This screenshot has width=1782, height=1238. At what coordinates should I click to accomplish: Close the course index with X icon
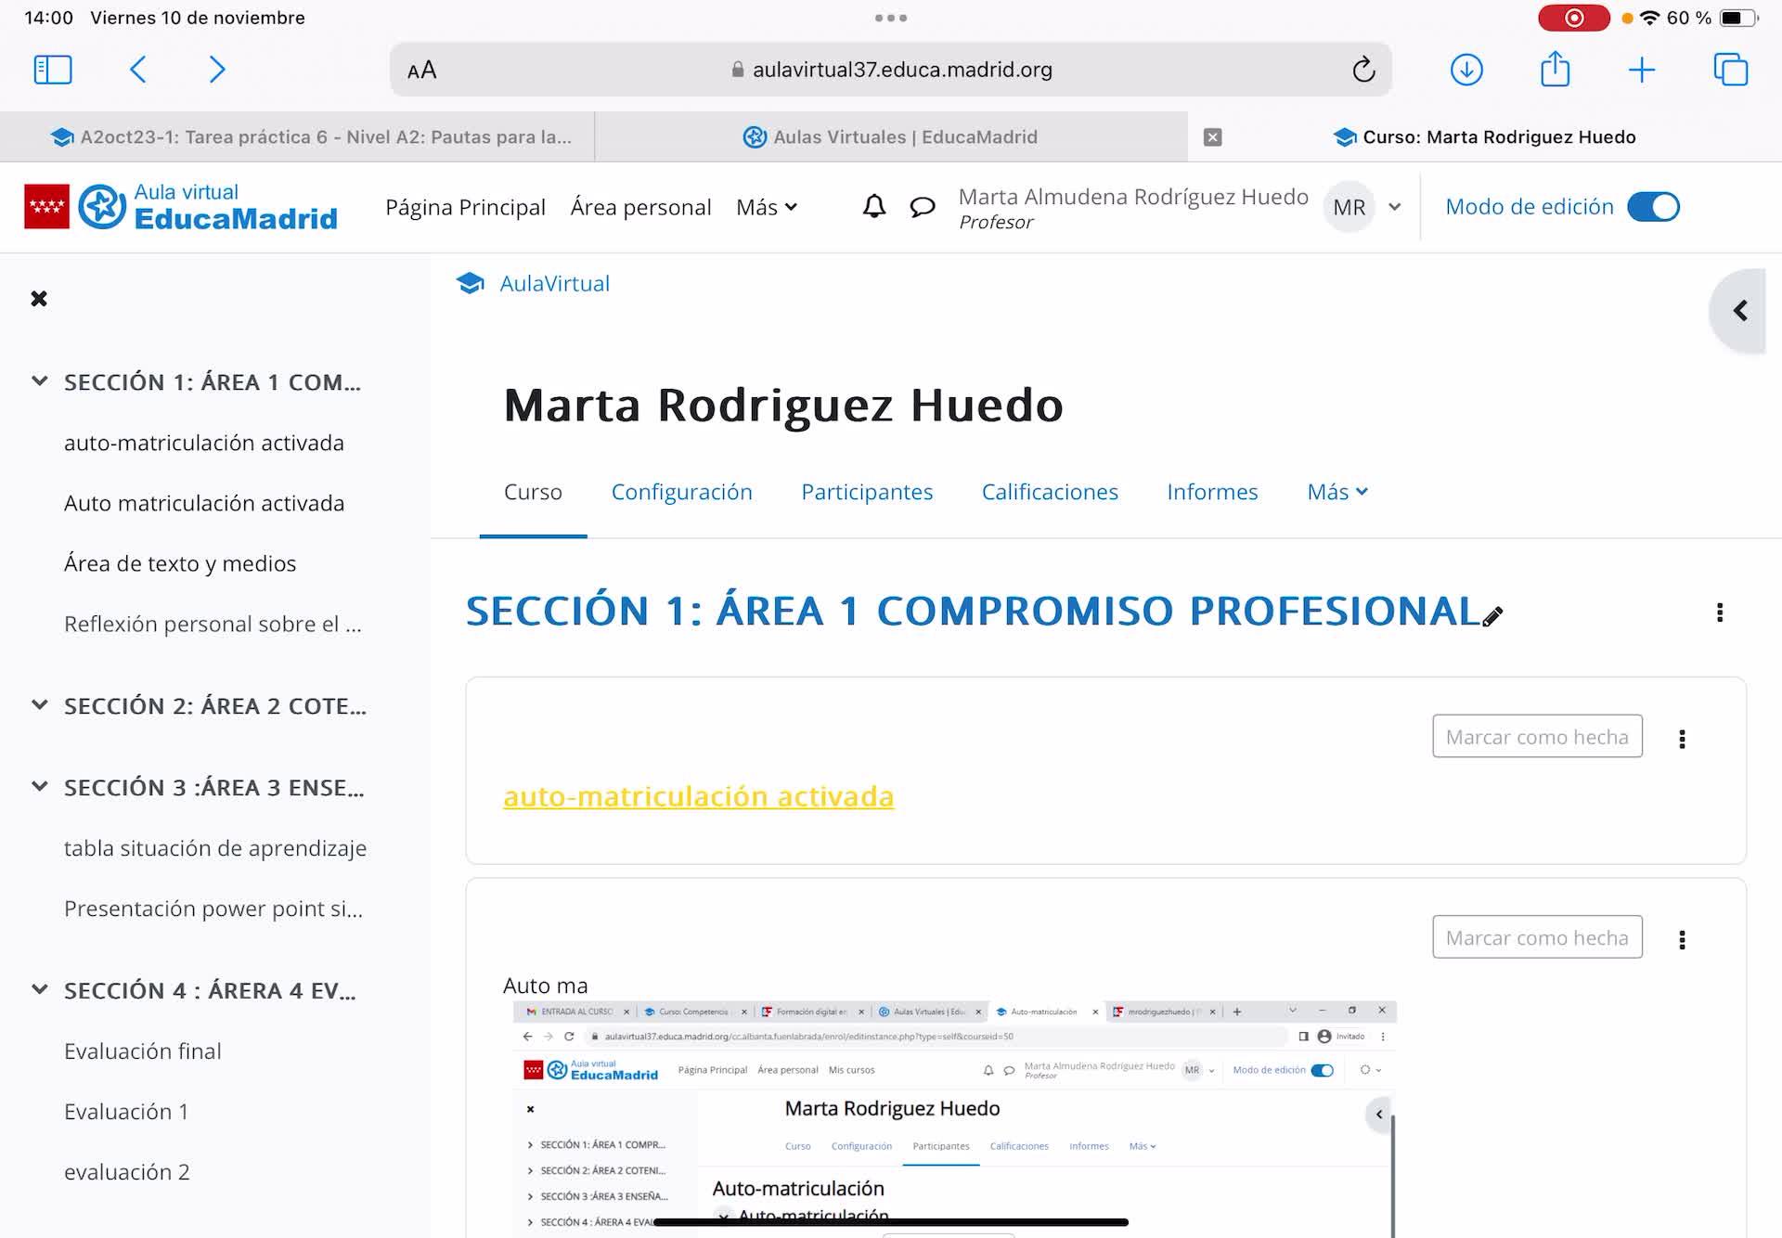click(39, 299)
